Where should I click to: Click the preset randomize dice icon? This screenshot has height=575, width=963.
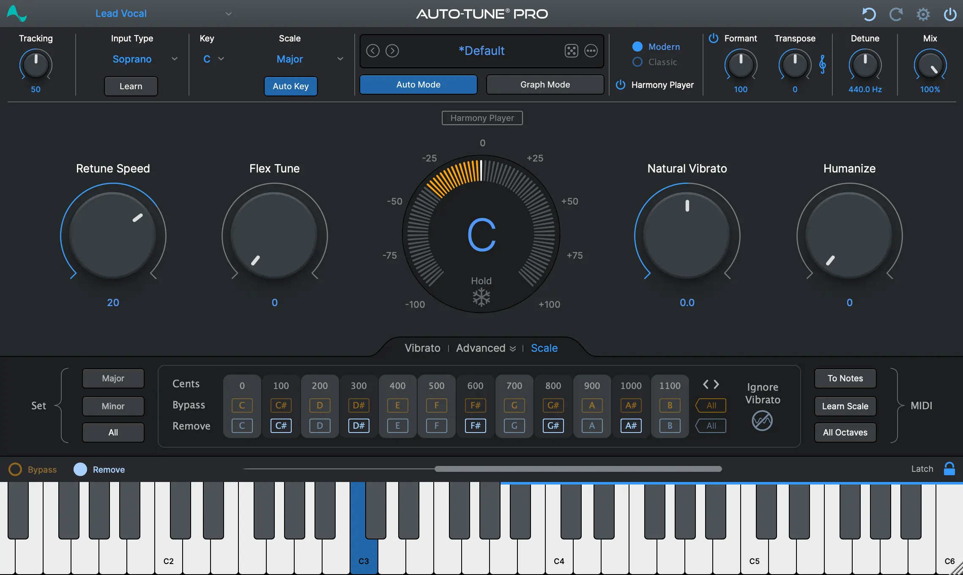pos(572,50)
